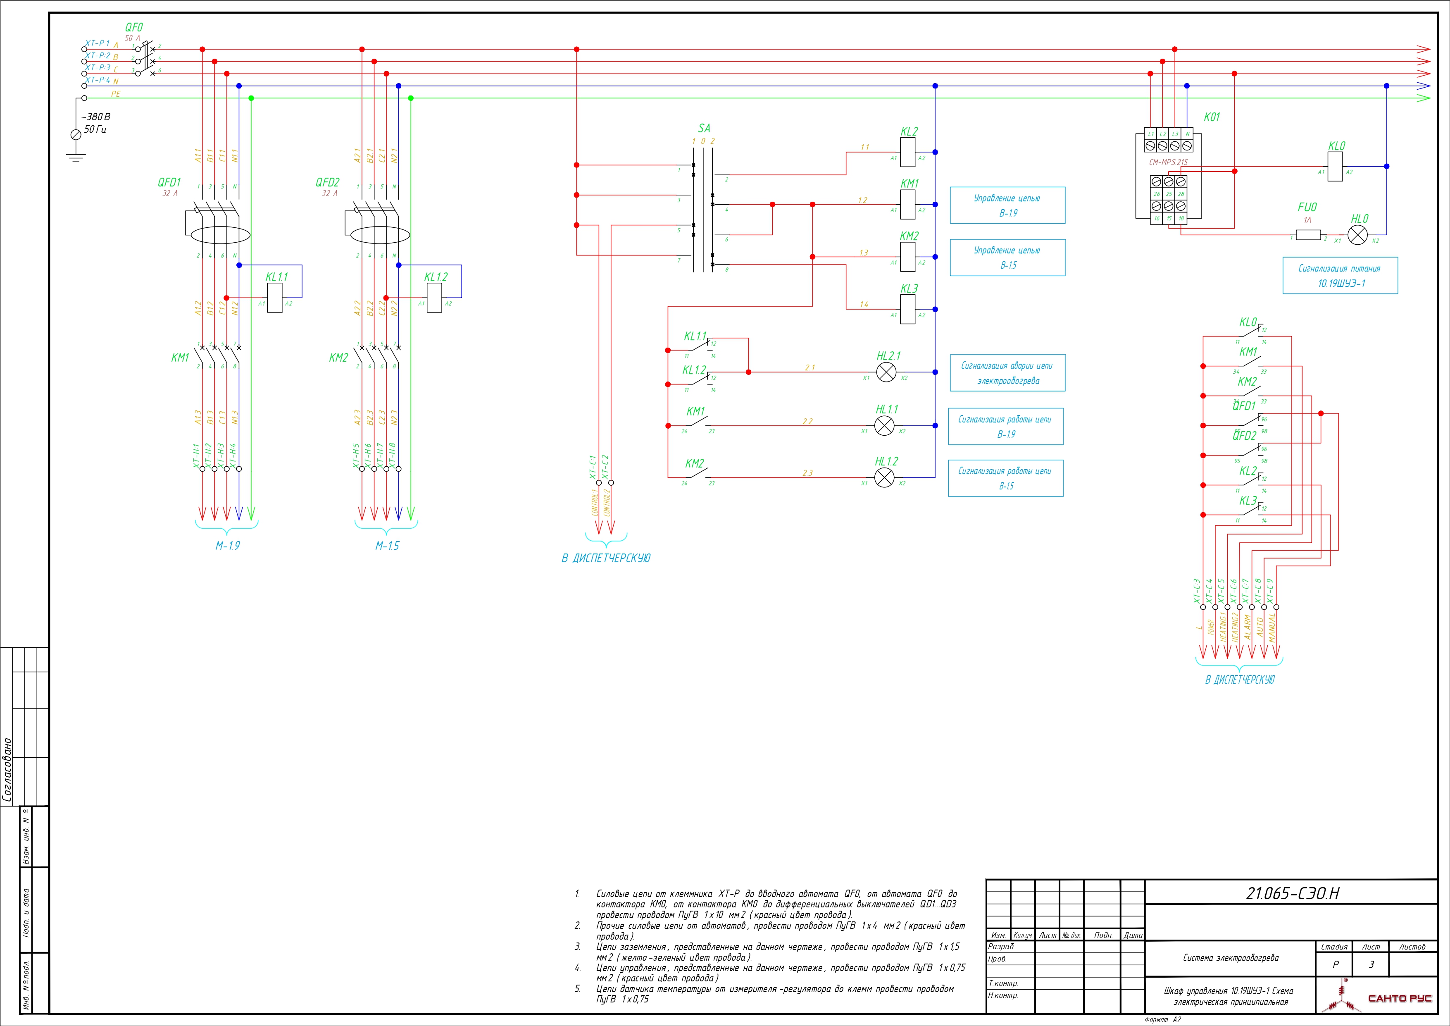The image size is (1450, 1026).
Task: Select the KM2 contactor coil at line 13
Action: point(907,257)
